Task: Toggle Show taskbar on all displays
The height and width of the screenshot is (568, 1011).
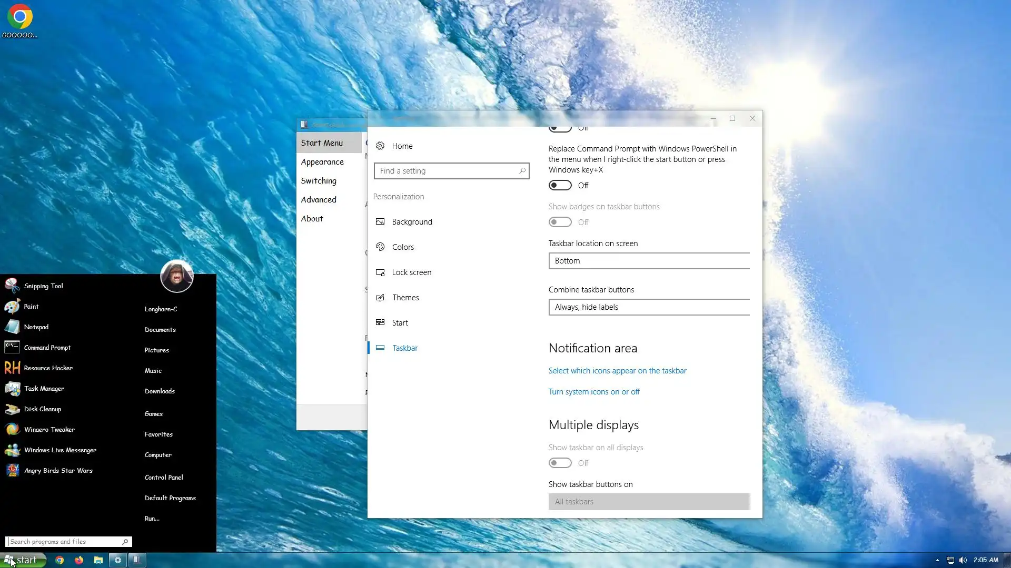Action: pos(560,463)
